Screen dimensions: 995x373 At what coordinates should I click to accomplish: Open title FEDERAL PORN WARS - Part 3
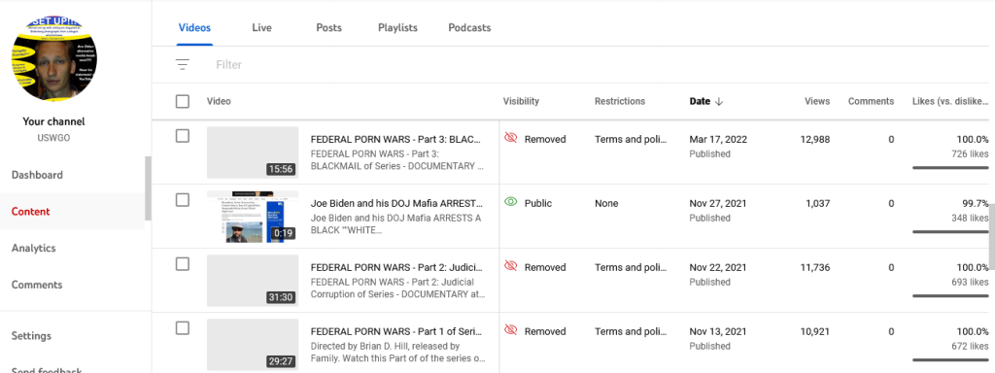[x=396, y=140]
